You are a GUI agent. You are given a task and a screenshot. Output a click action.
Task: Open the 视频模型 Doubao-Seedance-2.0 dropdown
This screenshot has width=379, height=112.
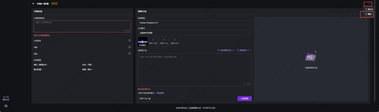pos(195,23)
